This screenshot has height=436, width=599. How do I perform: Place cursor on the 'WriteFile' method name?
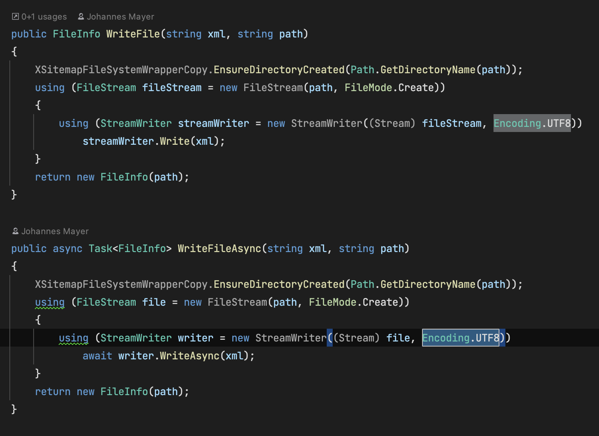(x=133, y=34)
